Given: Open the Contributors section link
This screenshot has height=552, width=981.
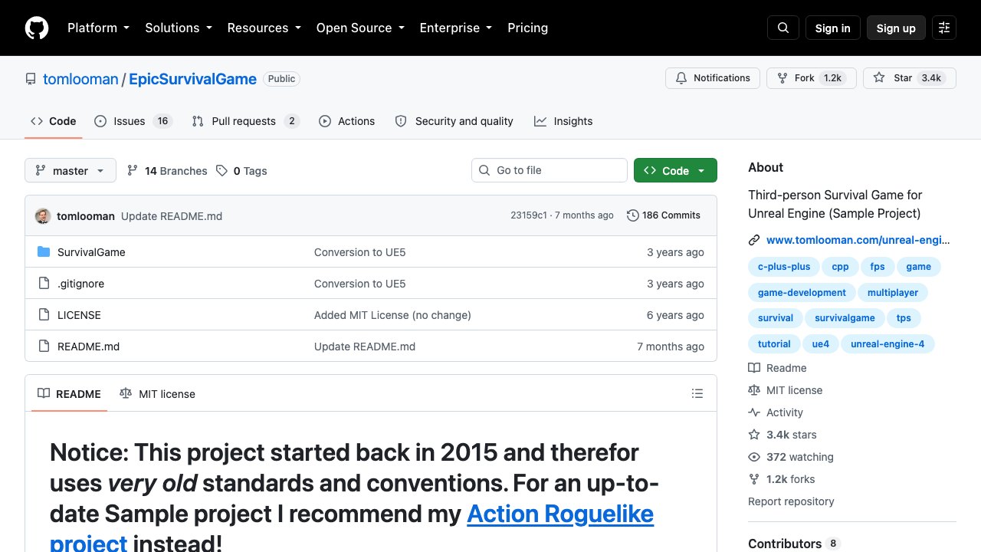Looking at the screenshot, I should [x=794, y=544].
